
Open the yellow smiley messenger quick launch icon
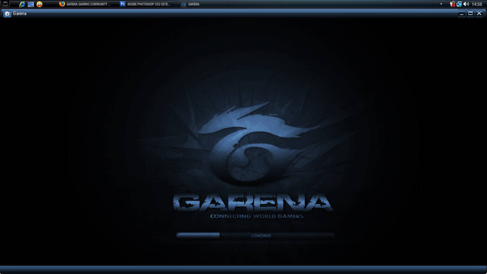tap(39, 4)
